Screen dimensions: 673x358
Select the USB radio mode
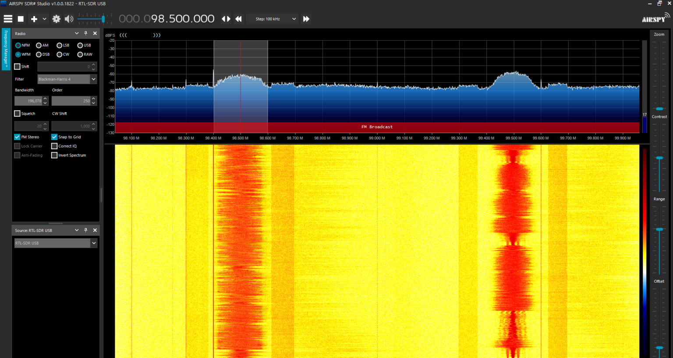click(x=80, y=46)
